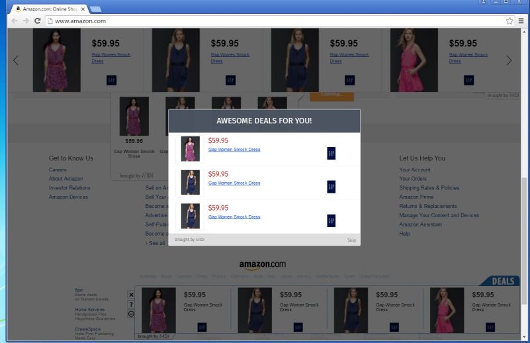Click second top carousel Gap Women Smock Dress link
This screenshot has height=343, width=530.
point(230,58)
